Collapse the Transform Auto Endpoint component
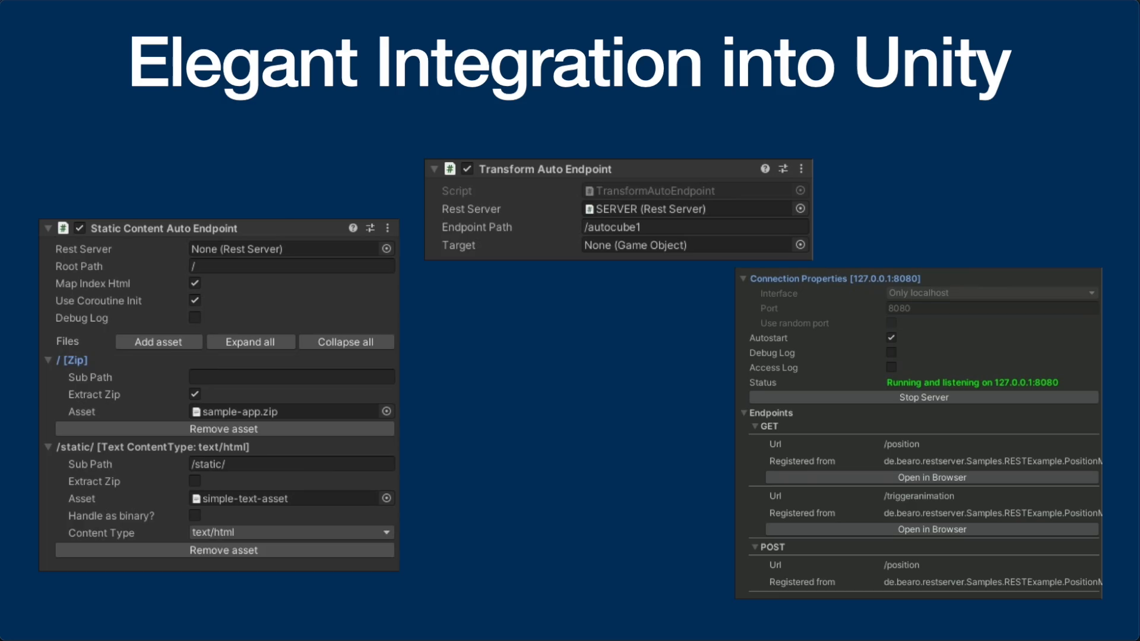 coord(434,169)
